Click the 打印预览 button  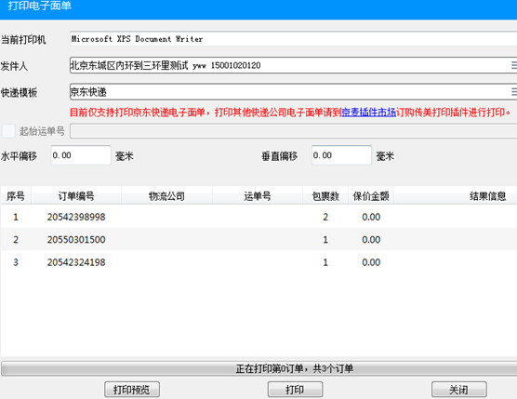pos(132,390)
